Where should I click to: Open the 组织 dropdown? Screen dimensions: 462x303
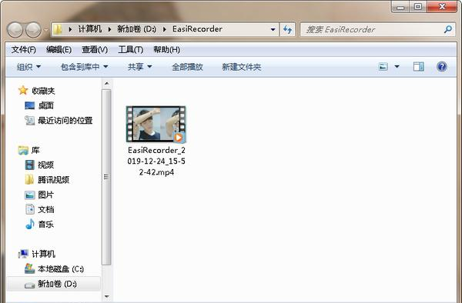[x=28, y=67]
